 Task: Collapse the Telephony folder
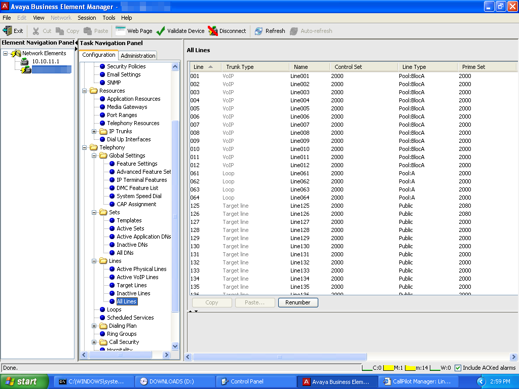85,147
